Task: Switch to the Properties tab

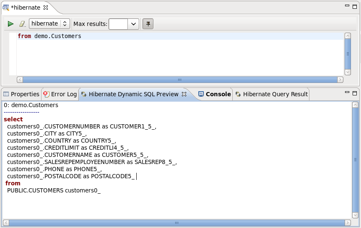Action: pyautogui.click(x=21, y=94)
